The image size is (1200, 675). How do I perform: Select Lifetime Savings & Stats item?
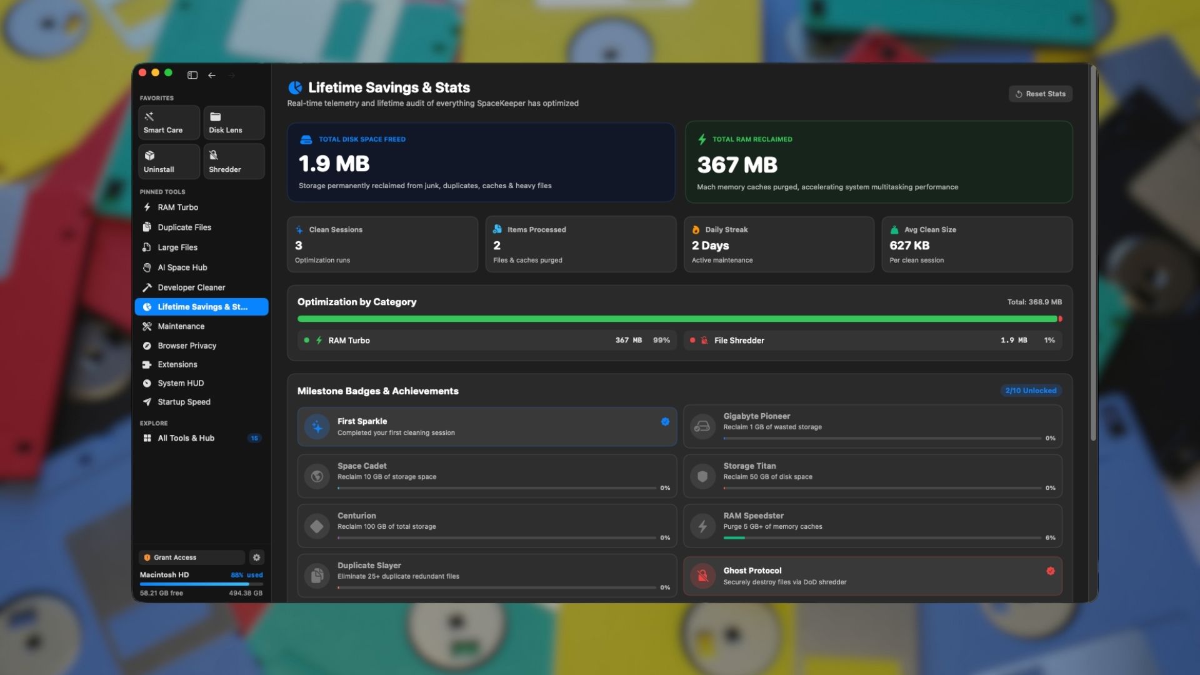(x=201, y=307)
